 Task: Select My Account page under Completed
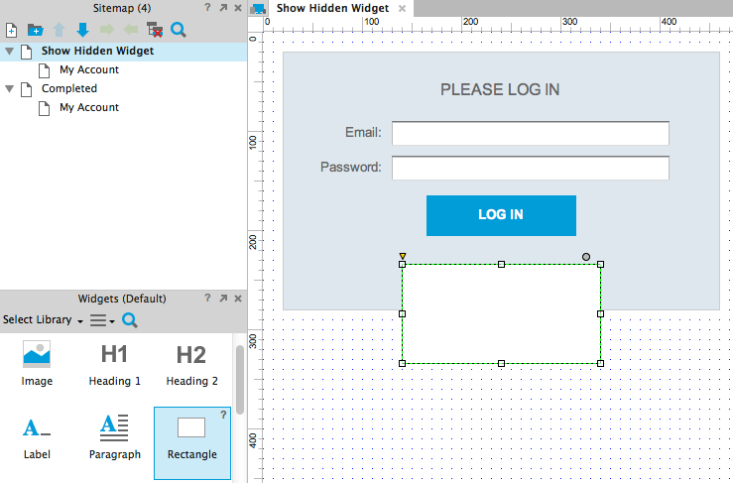click(88, 107)
